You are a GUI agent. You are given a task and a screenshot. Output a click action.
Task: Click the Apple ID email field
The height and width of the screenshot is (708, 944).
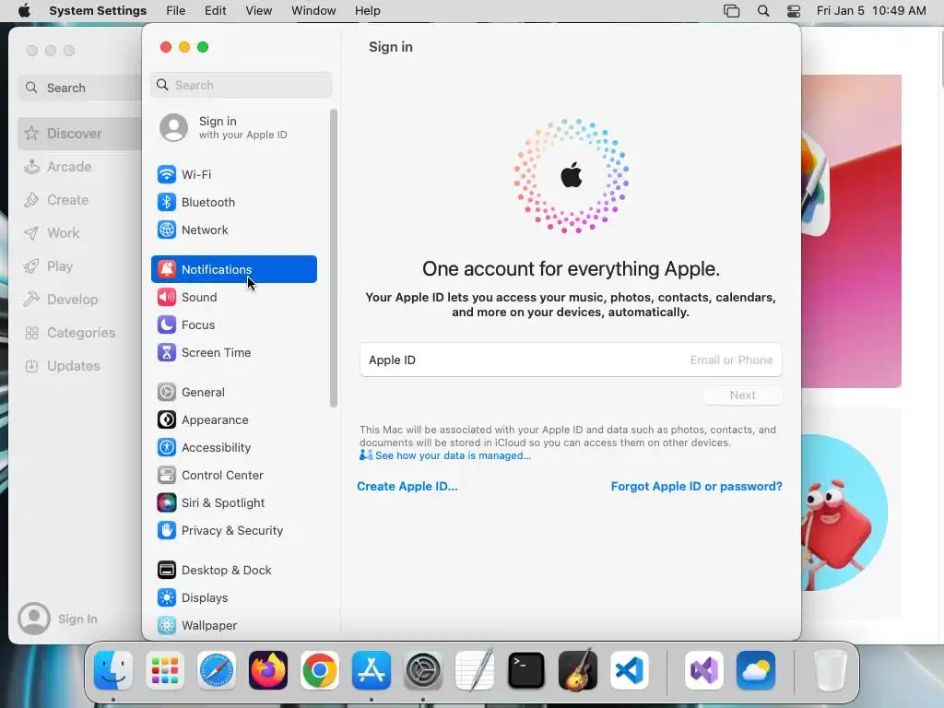tap(571, 360)
